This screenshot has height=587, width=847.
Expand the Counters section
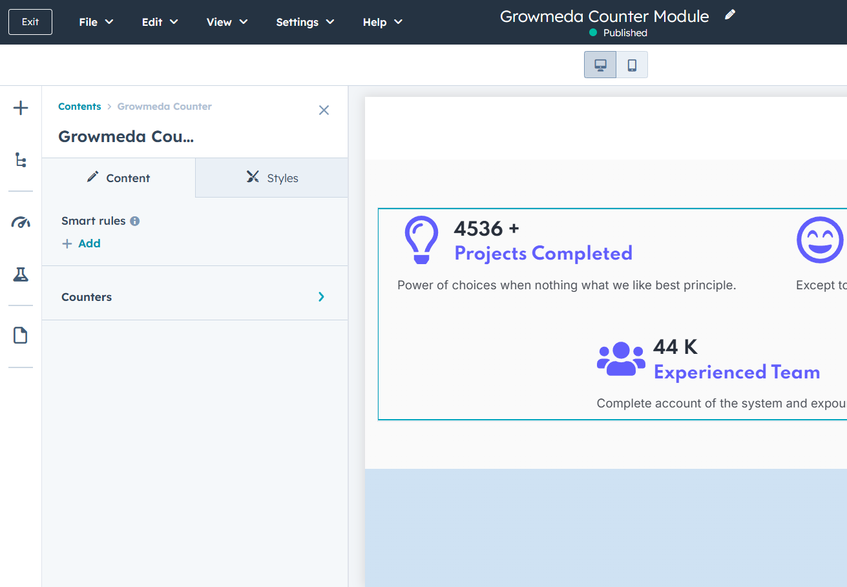point(194,297)
